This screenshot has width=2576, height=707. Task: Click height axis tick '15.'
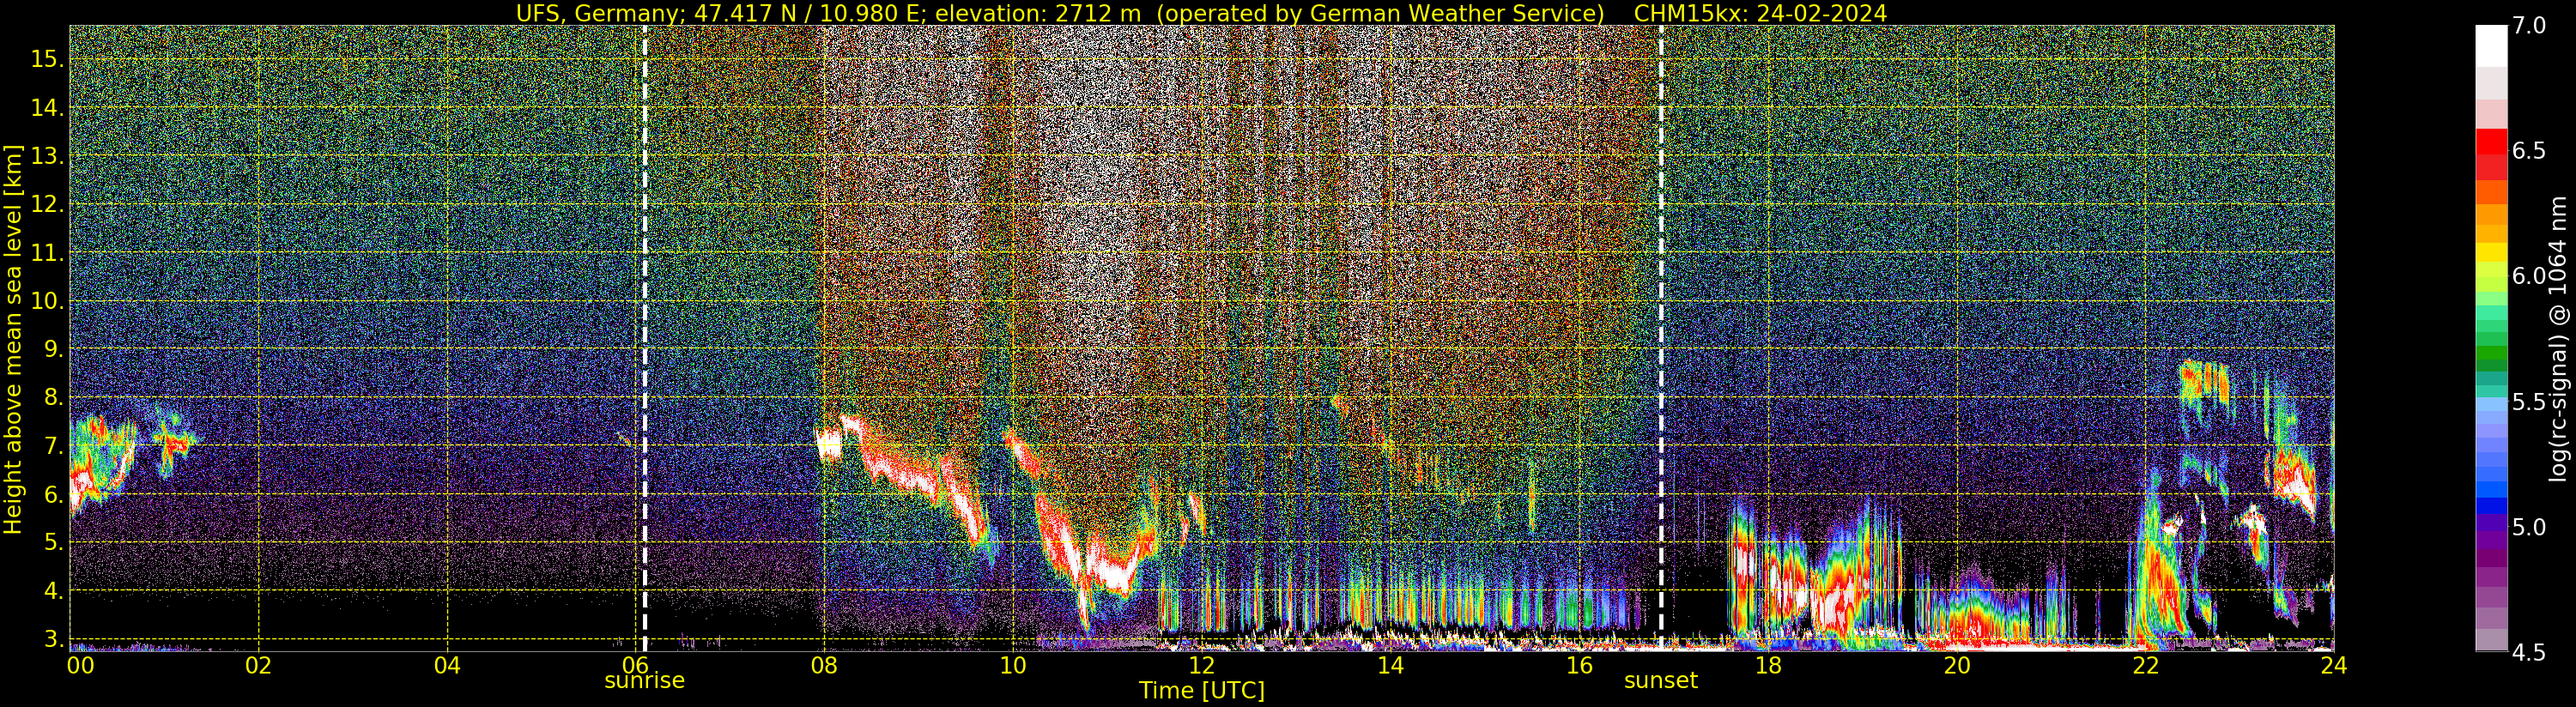(46, 59)
